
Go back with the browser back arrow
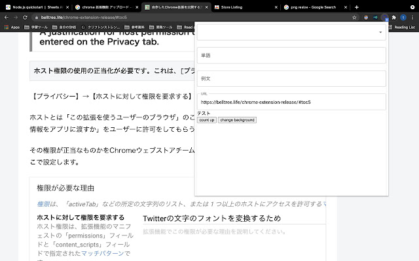tap(7, 18)
